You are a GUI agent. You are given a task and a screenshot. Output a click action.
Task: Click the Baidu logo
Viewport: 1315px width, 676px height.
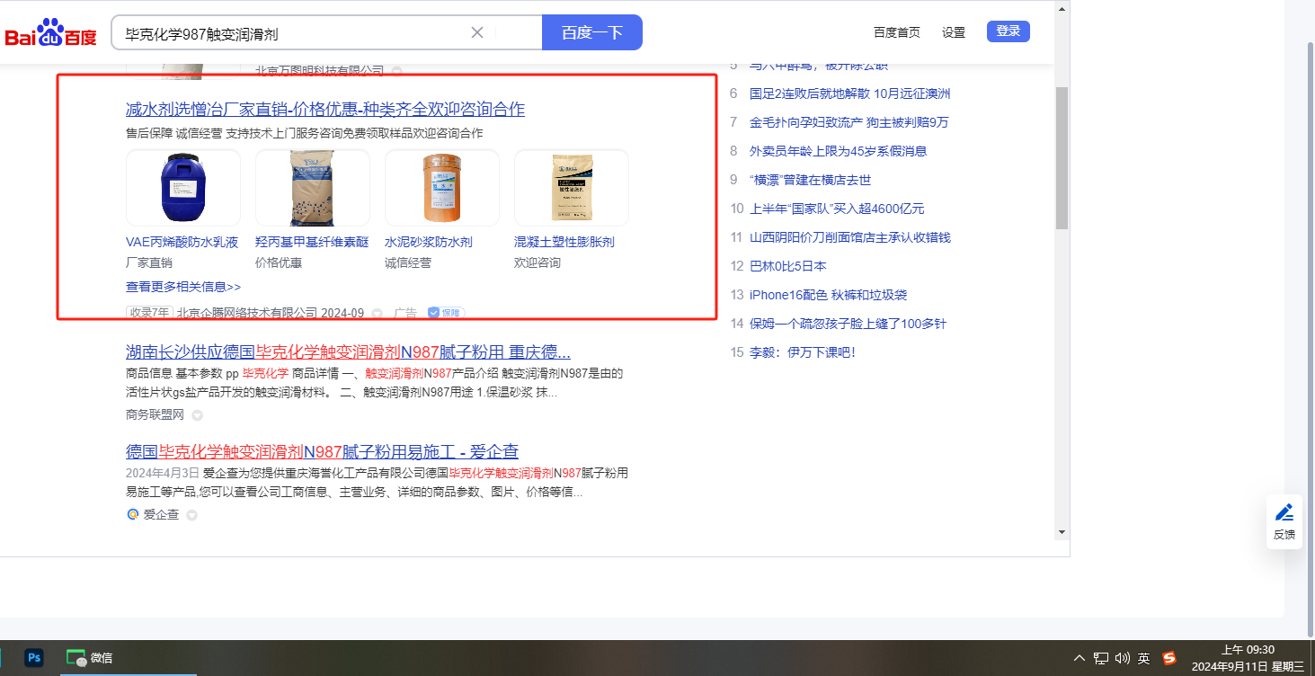(51, 33)
